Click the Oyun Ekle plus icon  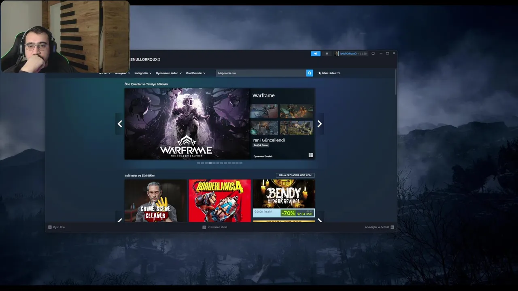tap(50, 227)
